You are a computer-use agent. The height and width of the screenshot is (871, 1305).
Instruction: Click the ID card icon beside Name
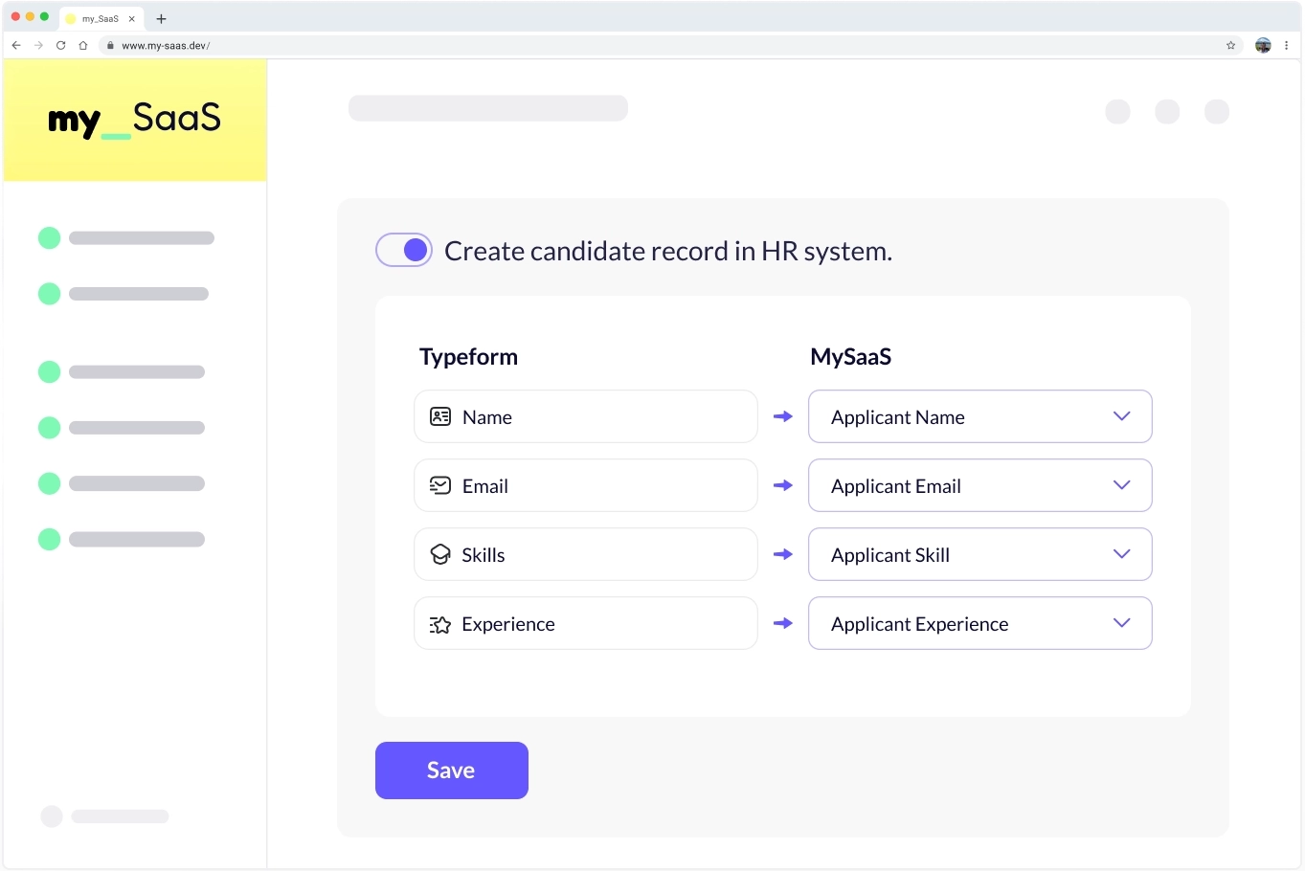click(440, 416)
